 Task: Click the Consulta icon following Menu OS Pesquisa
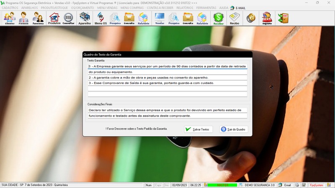(129, 18)
